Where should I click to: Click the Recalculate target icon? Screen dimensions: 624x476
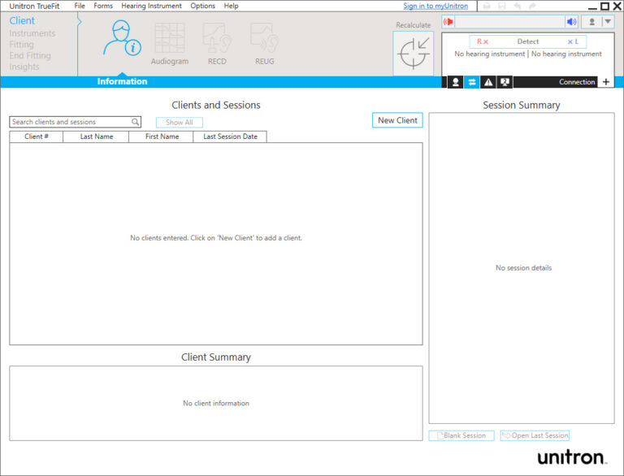(413, 53)
